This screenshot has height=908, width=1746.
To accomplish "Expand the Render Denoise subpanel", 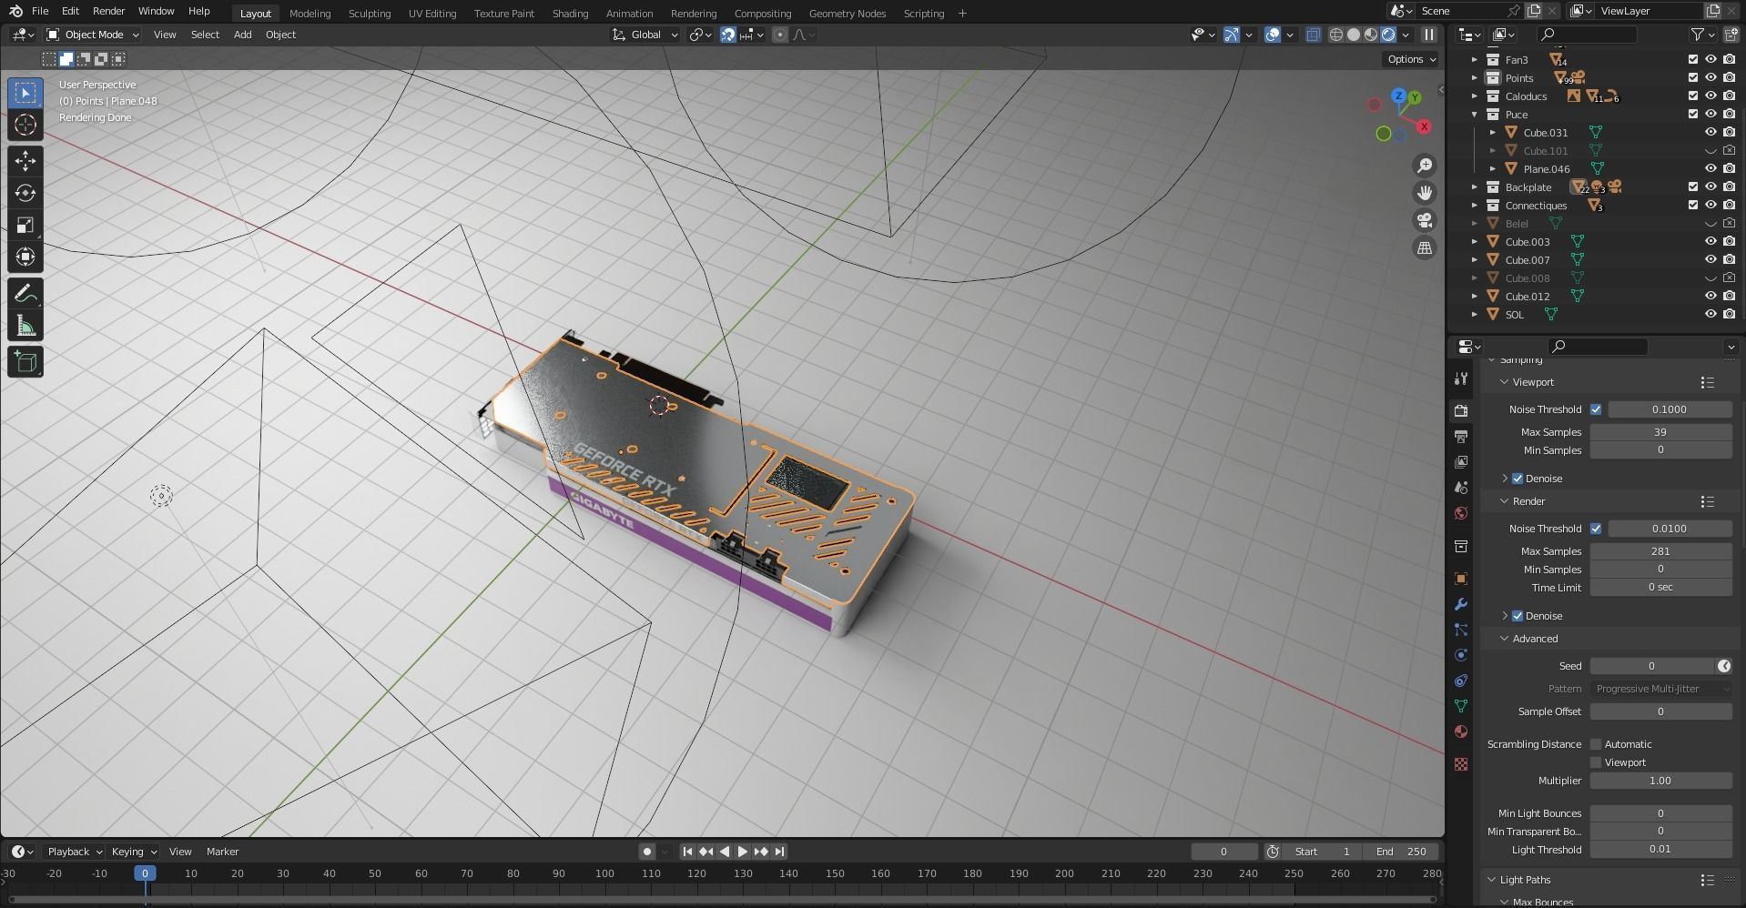I will point(1506,616).
